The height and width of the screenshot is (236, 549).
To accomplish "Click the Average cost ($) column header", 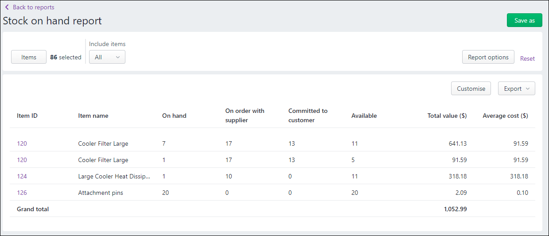I will click(505, 116).
